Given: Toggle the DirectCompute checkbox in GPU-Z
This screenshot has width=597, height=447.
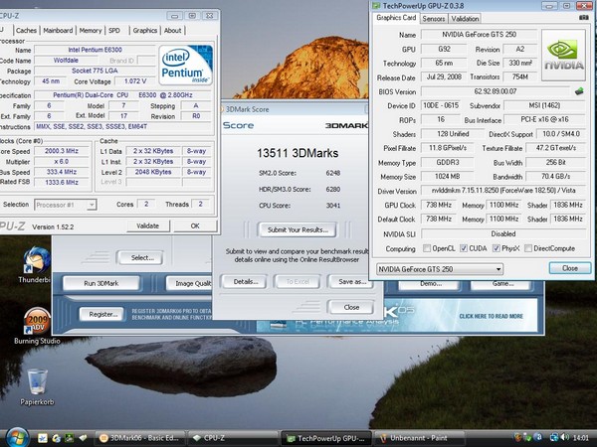Looking at the screenshot, I should pos(528,248).
